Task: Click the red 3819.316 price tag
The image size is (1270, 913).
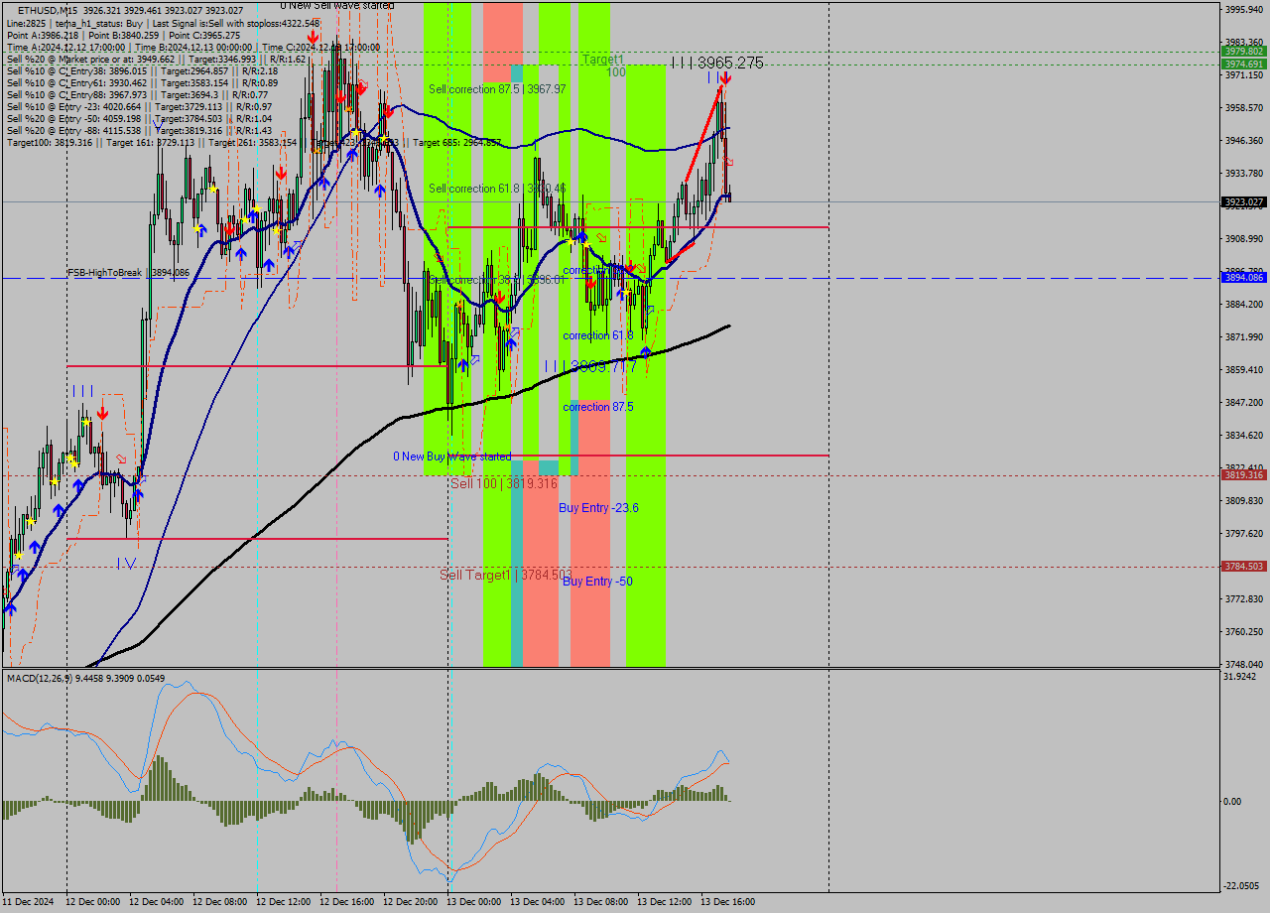Action: 1242,476
